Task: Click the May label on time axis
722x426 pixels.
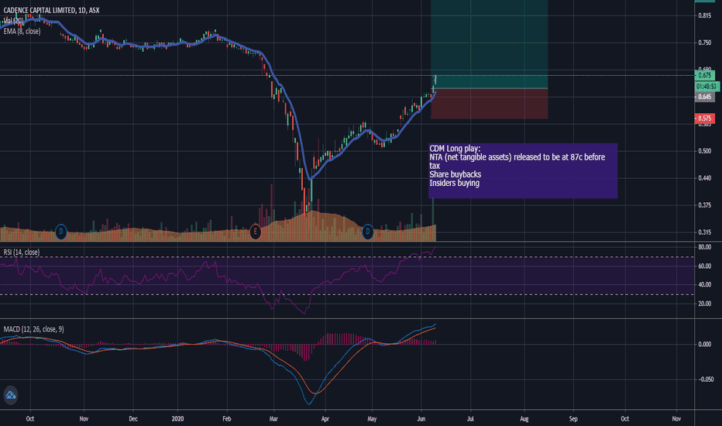Action: 372,418
